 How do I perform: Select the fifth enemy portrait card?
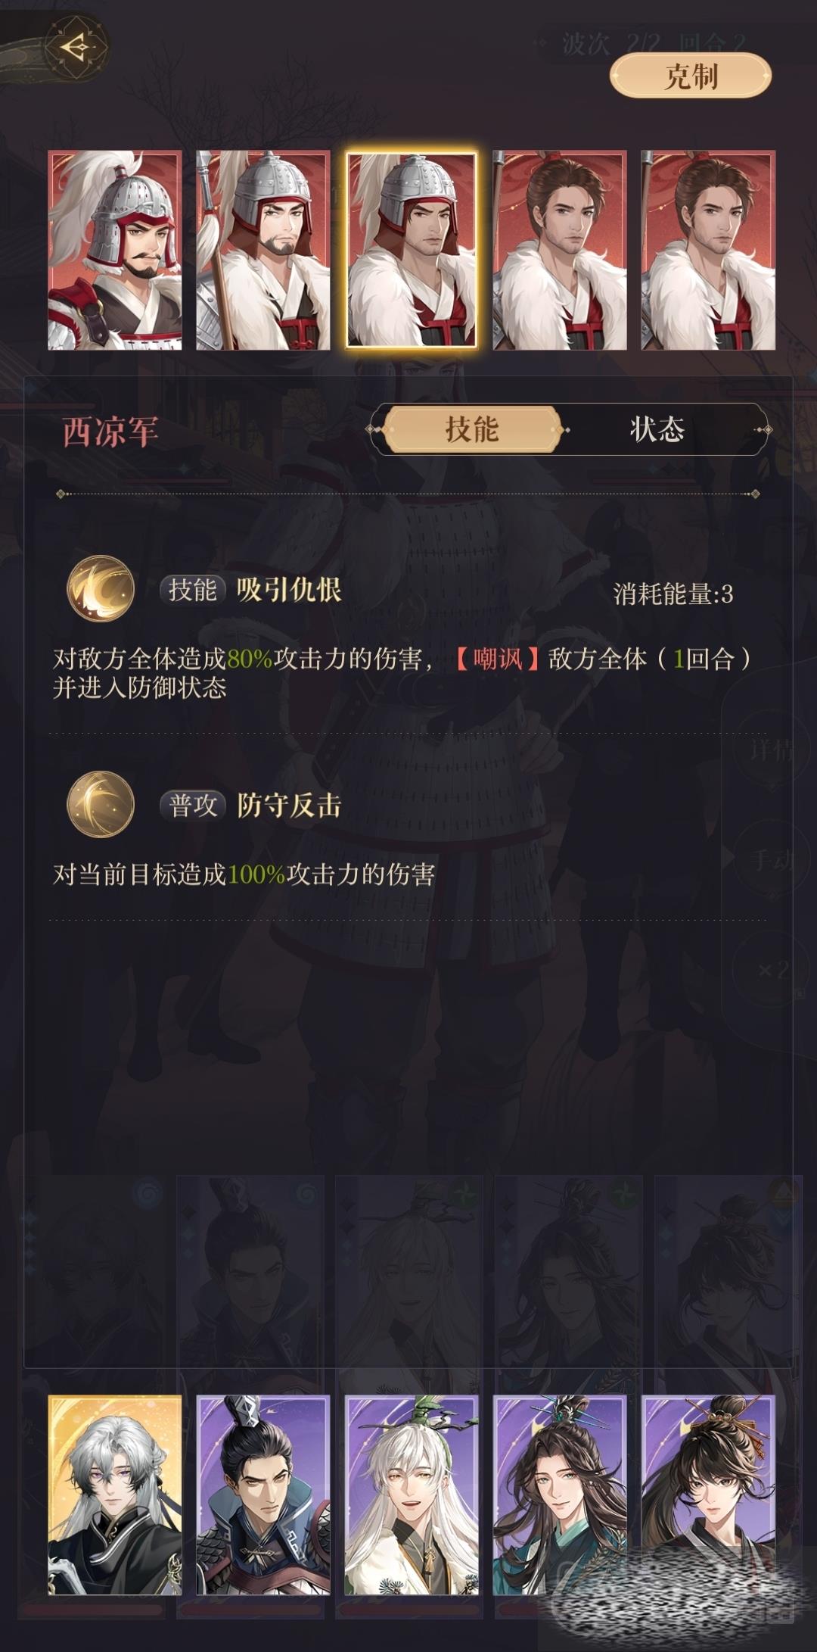tap(708, 250)
